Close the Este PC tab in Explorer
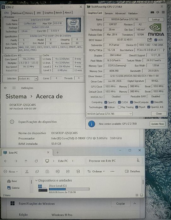 click(48, 152)
